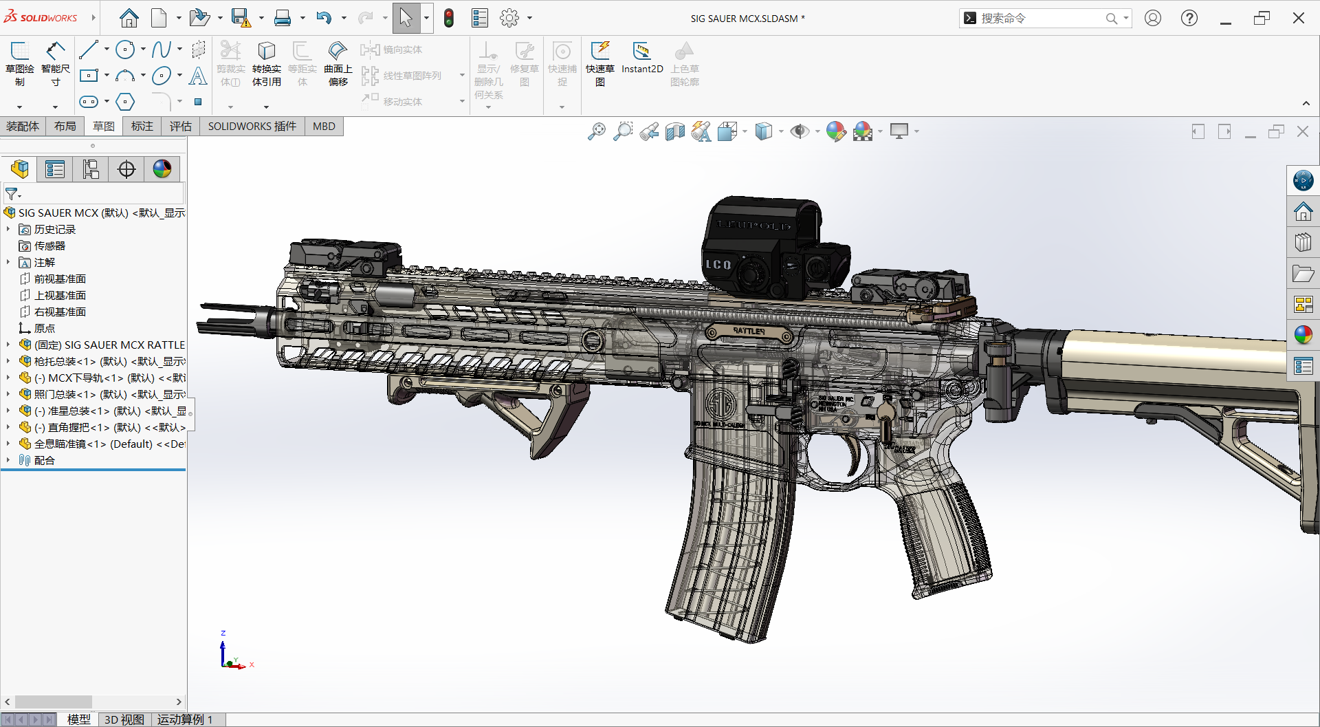Select the Corner Rectangle tool
This screenshot has height=727, width=1320.
pos(89,75)
